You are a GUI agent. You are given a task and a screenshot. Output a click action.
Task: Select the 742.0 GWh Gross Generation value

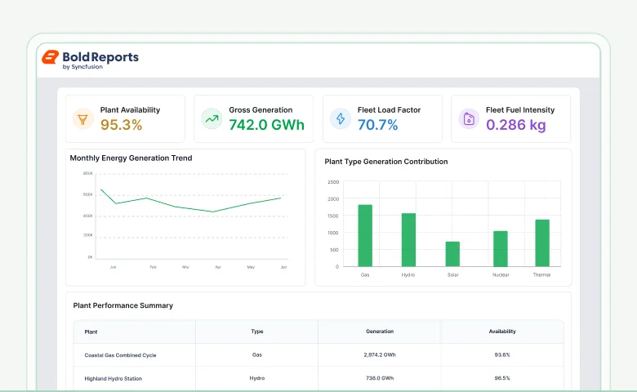click(266, 125)
